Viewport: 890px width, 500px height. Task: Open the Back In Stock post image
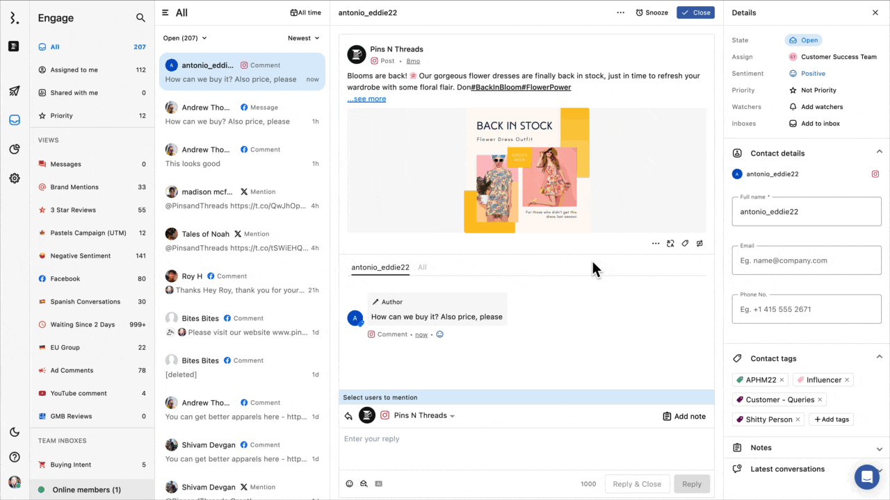(526, 170)
